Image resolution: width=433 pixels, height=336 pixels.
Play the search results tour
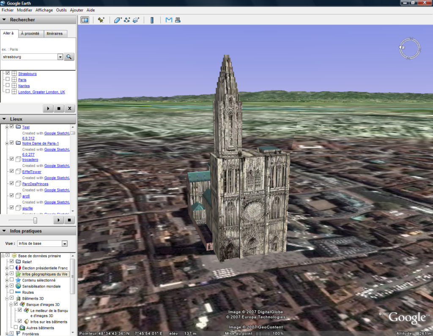pyautogui.click(x=48, y=109)
